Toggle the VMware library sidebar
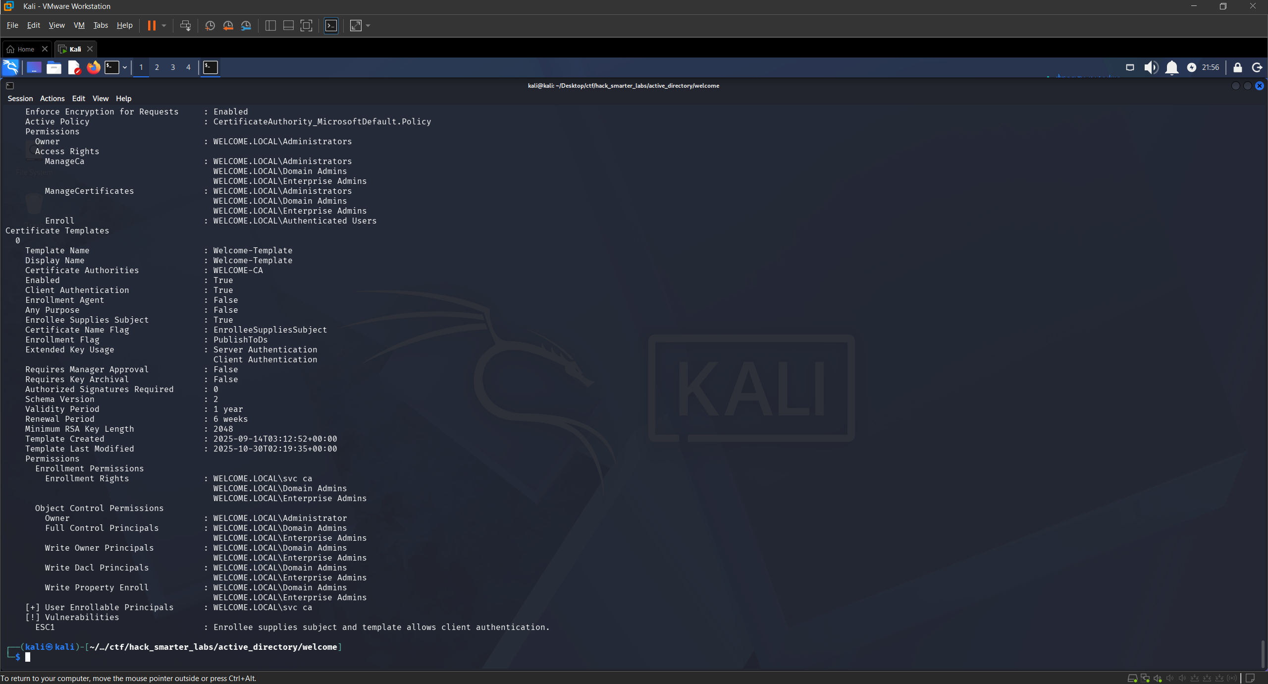The height and width of the screenshot is (684, 1268). (270, 25)
